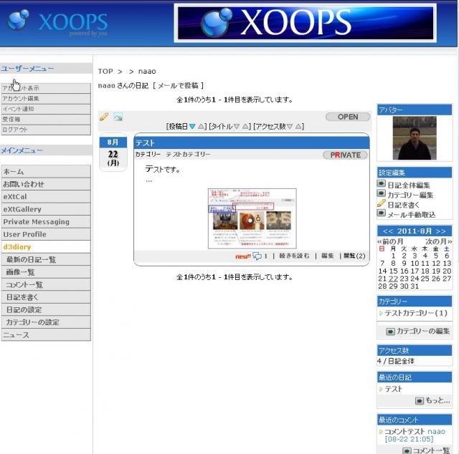Click テストカテゴリー category link in entry

tap(188, 155)
